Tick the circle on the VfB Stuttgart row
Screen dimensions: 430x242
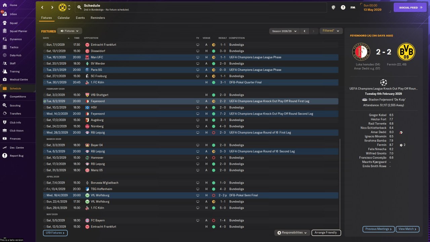pyautogui.click(x=45, y=95)
